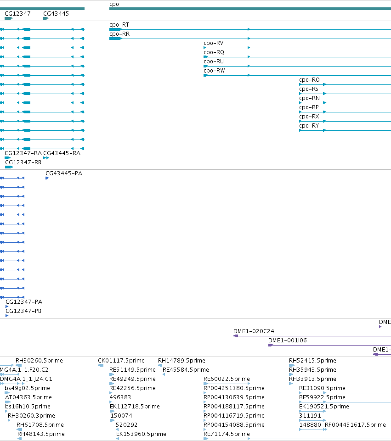Viewport: 391px width, 441px height.
Task: Click the 496383 feature label
Action: click(120, 397)
